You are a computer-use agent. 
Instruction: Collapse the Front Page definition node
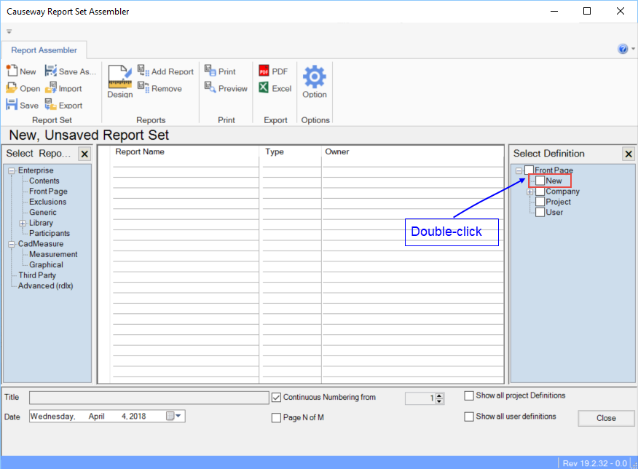click(519, 170)
